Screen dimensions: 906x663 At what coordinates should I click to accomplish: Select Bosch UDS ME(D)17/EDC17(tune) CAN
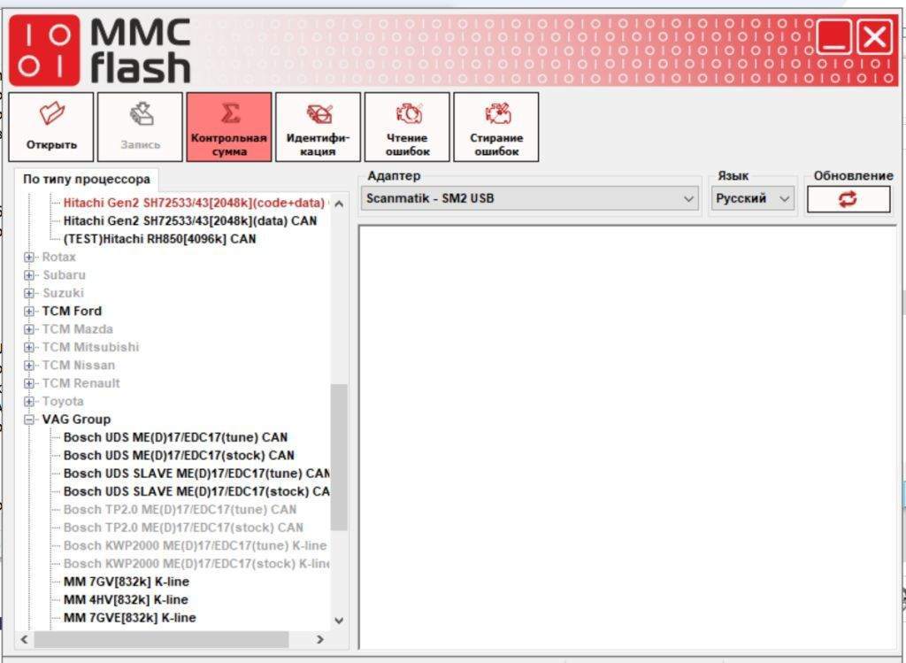[176, 437]
